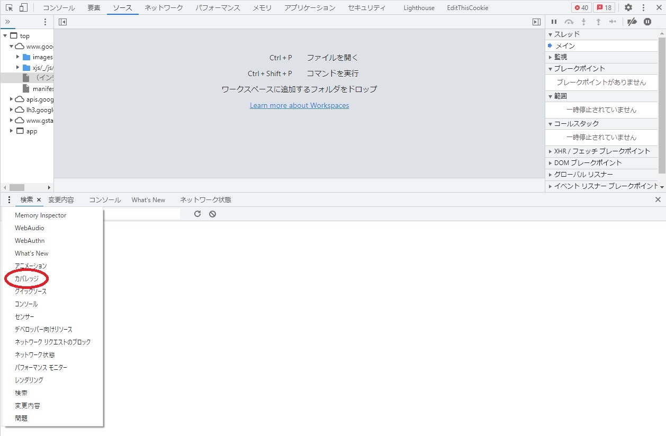Screen dimensions: 666x436
Task: Toggle device toolbar icon
Action: point(24,7)
